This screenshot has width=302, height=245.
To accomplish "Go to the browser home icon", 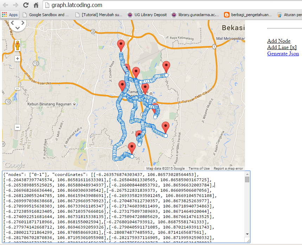I will (x=36, y=5).
